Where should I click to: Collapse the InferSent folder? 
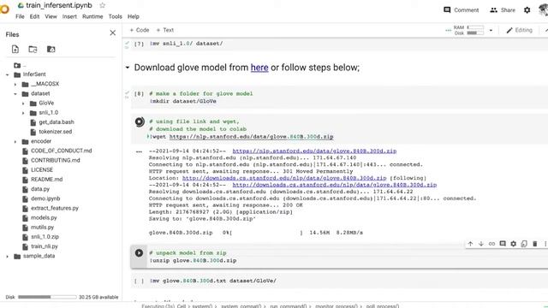8,74
